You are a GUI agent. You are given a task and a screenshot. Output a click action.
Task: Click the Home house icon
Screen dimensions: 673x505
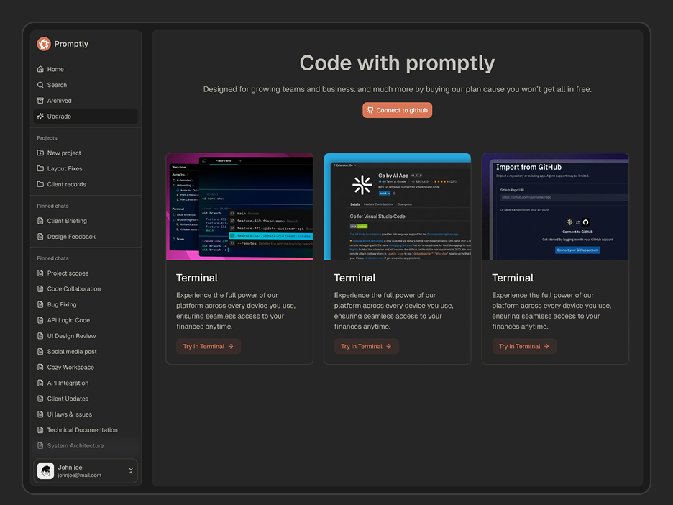(x=40, y=69)
